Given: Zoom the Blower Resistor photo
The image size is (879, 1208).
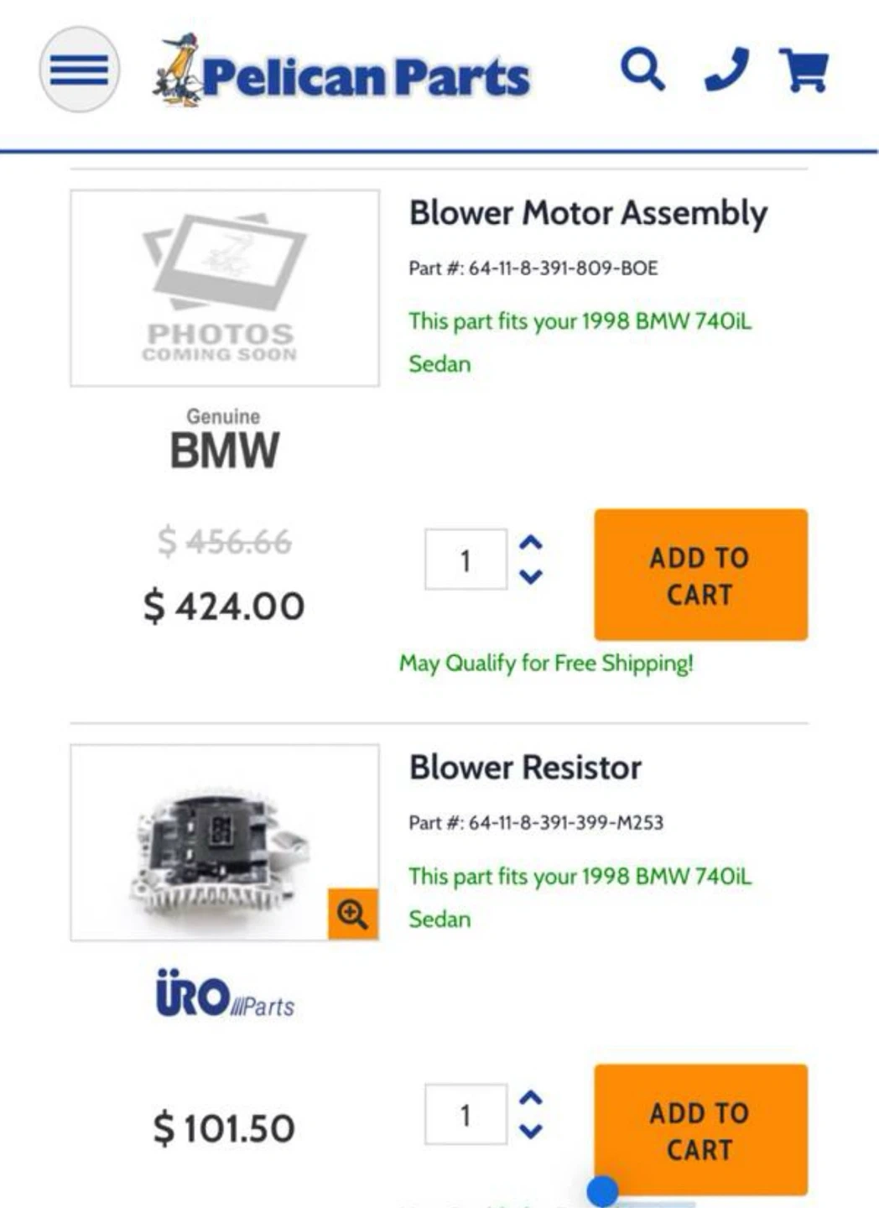Looking at the screenshot, I should pyautogui.click(x=352, y=914).
